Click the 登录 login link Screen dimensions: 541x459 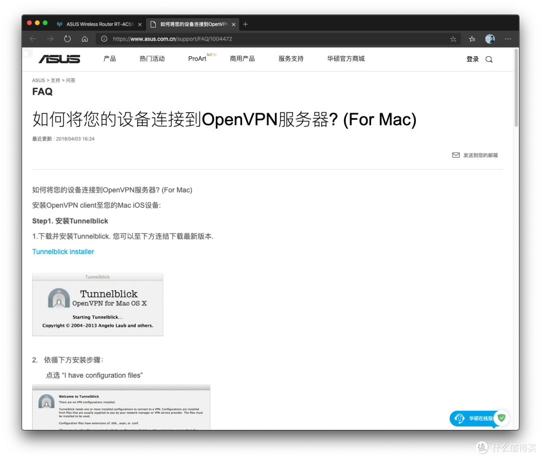point(472,59)
